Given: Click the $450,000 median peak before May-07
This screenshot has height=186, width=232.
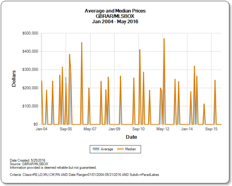Looking at the screenshot, I should pos(82,43).
